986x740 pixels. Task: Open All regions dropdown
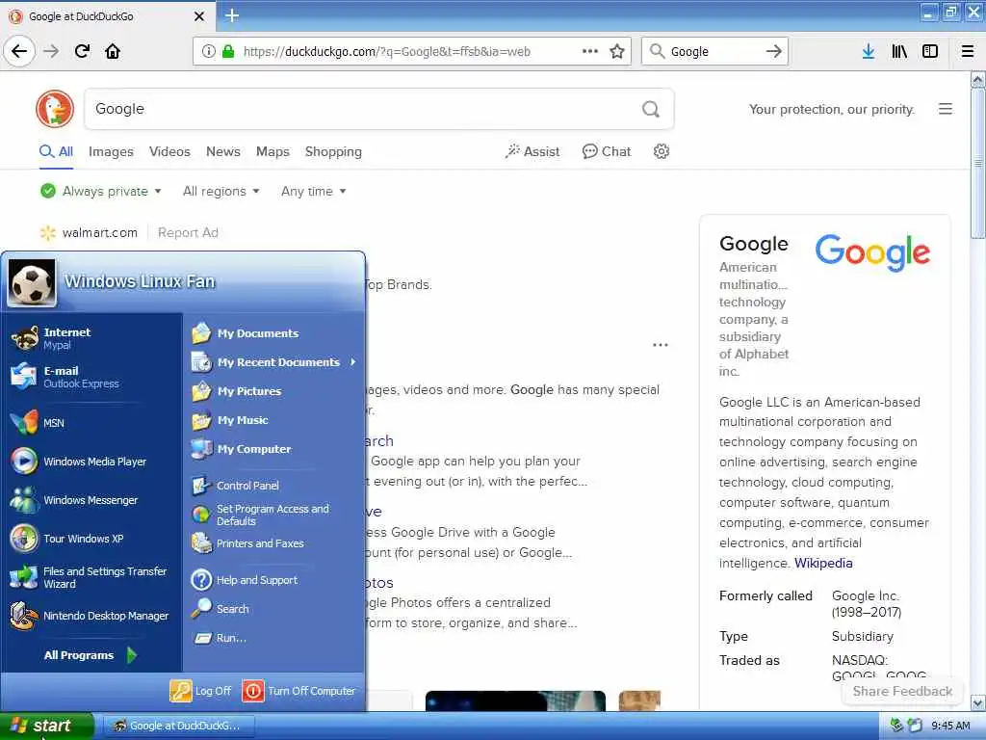(221, 191)
